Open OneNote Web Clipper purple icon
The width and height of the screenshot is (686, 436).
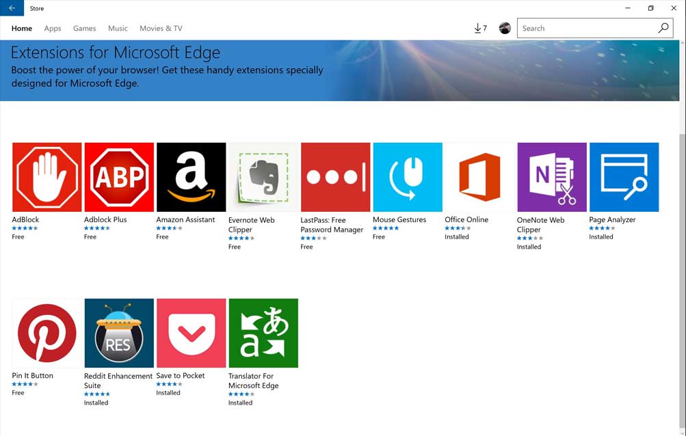pos(552,177)
